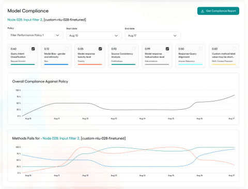Click the download icon in Get Compliance Report
Image resolution: width=248 pixels, height=189 pixels.
tap(203, 11)
